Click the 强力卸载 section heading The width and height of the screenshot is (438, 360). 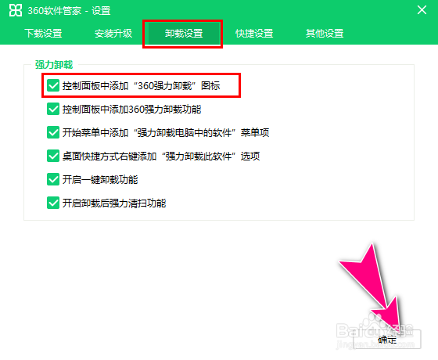coord(54,64)
